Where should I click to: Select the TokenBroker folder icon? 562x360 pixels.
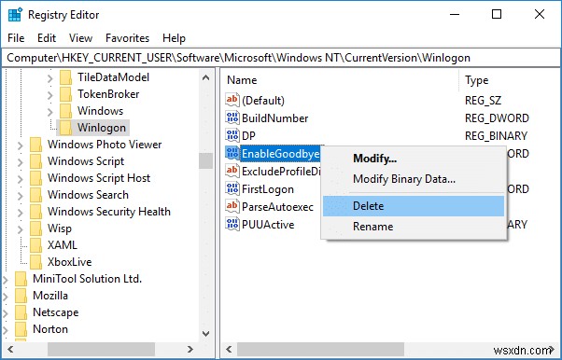pyautogui.click(x=65, y=94)
